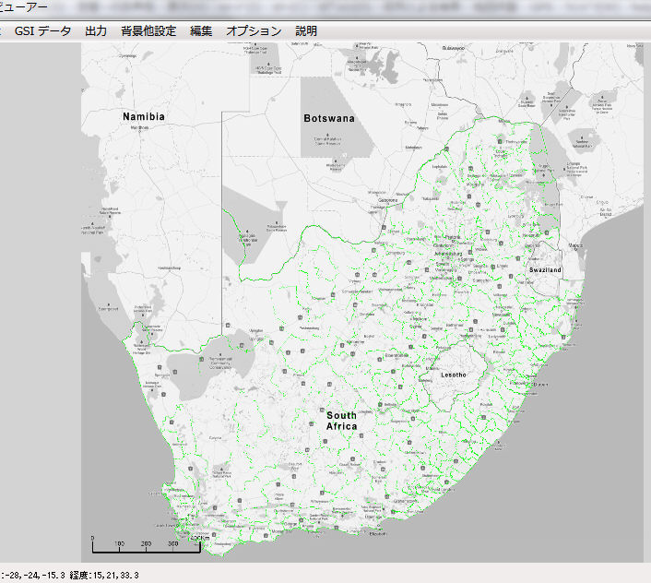The image size is (651, 583).
Task: Open the 説明 menu
Action: pos(306,30)
